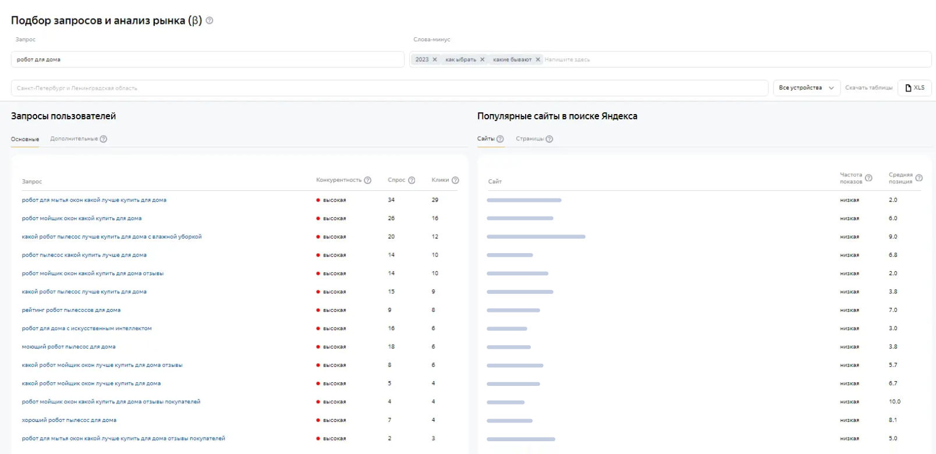The width and height of the screenshot is (936, 454).
Task: Click site entry with average position 10.0
Action: pyautogui.click(x=506, y=402)
